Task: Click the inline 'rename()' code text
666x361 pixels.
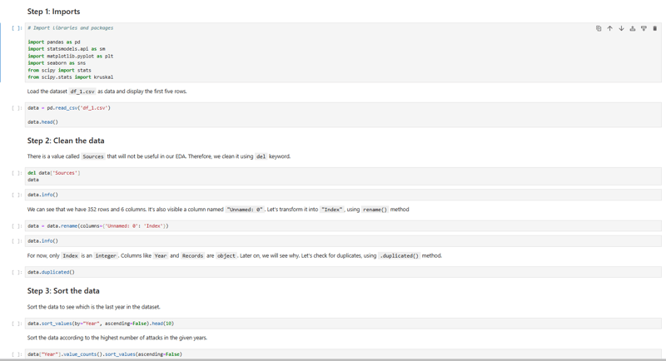Action: point(375,210)
